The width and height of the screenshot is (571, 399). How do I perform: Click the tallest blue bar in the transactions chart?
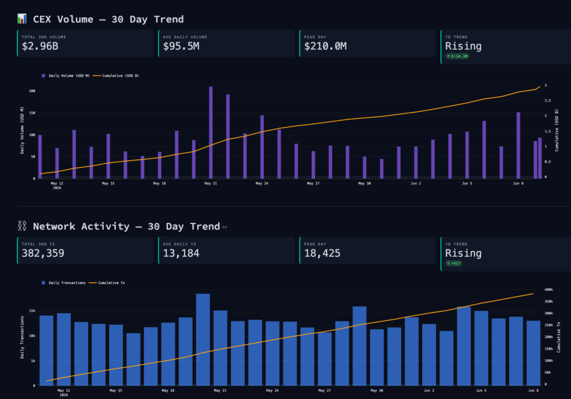[203, 340]
